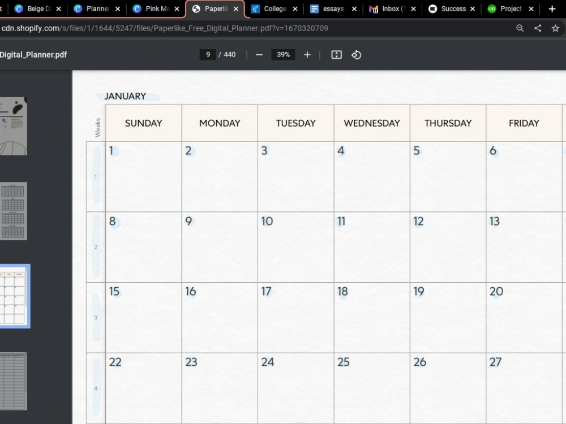Viewport: 566px width, 424px height.
Task: Click the January 10 date number
Action: pyautogui.click(x=267, y=221)
